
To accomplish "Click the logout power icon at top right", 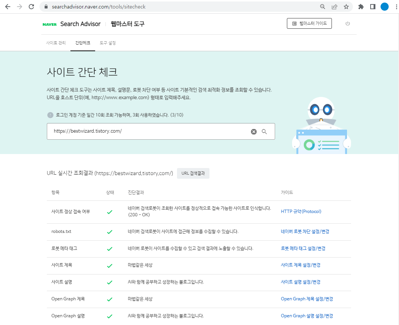I will click(x=347, y=23).
